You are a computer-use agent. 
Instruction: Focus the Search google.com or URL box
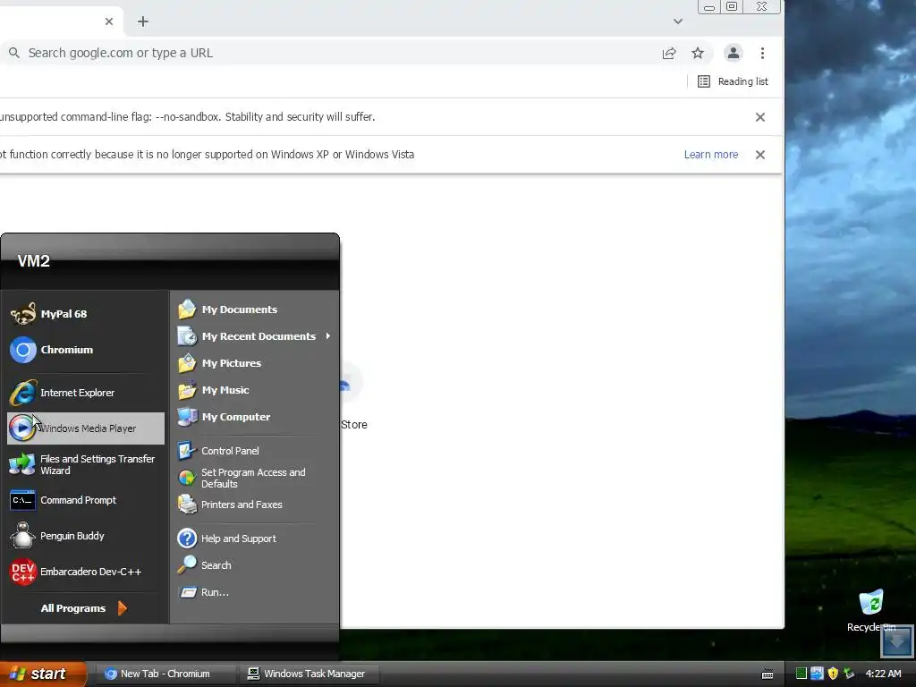click(x=333, y=53)
